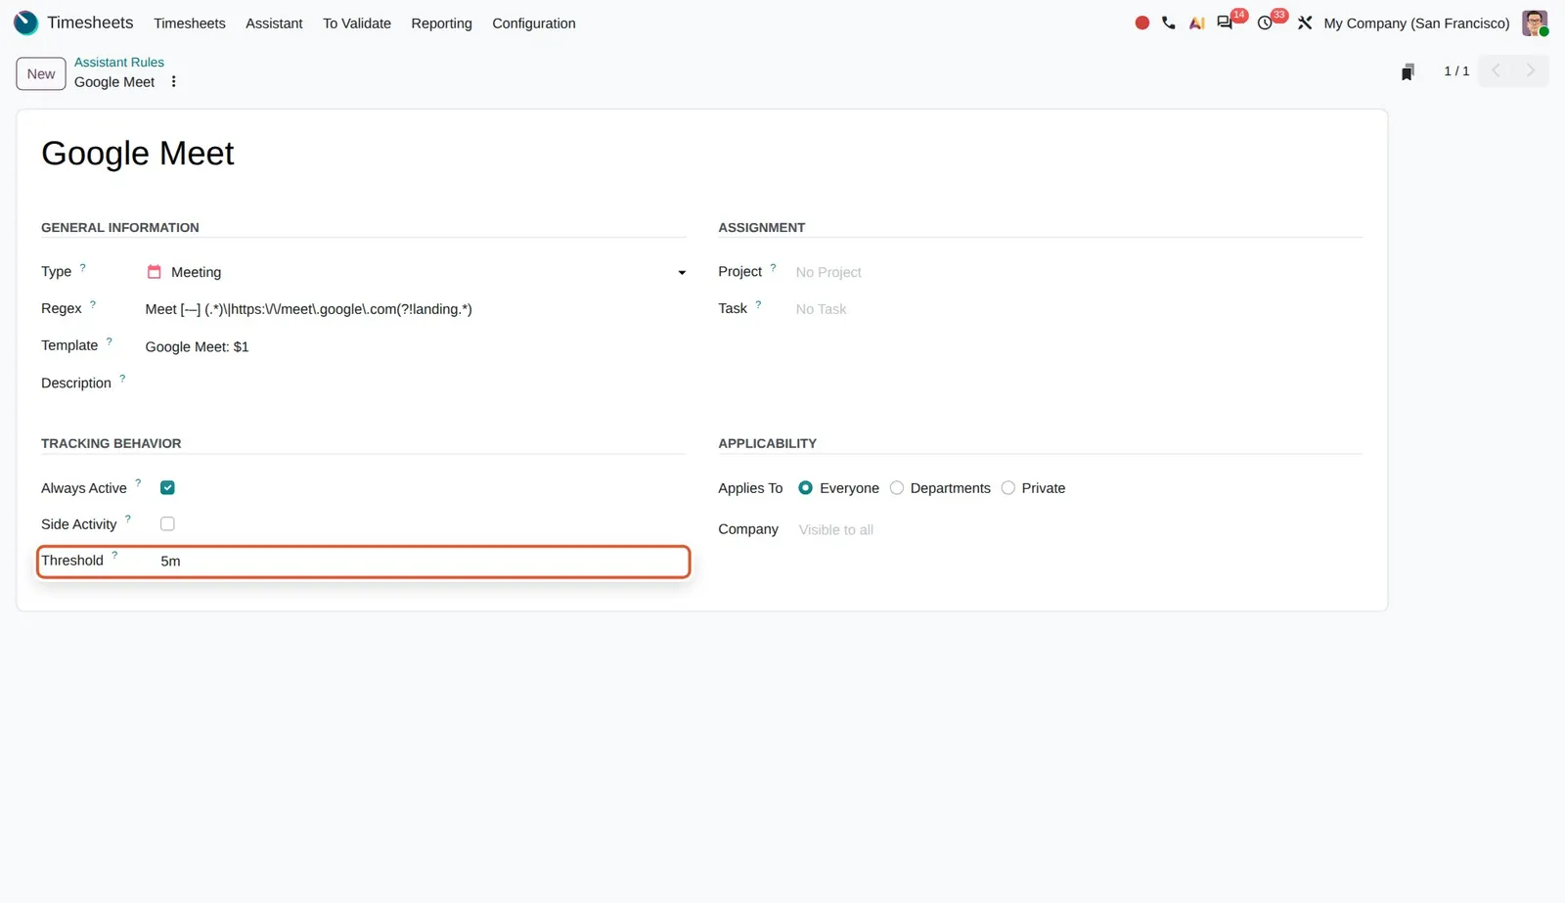The height and width of the screenshot is (903, 1565).
Task: Select the Departments radio option
Action: [897, 487]
